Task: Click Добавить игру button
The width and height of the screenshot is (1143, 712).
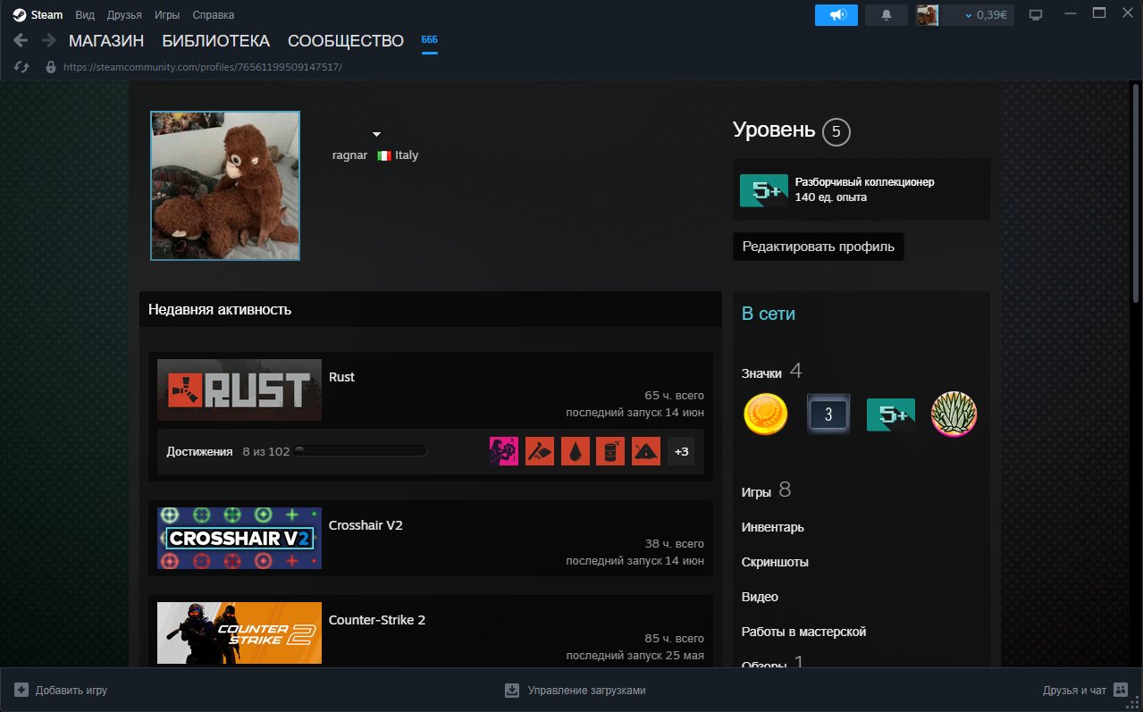Action: pyautogui.click(x=61, y=691)
